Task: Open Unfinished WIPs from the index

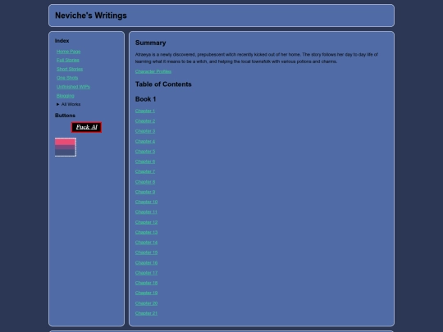Action: pos(73,87)
